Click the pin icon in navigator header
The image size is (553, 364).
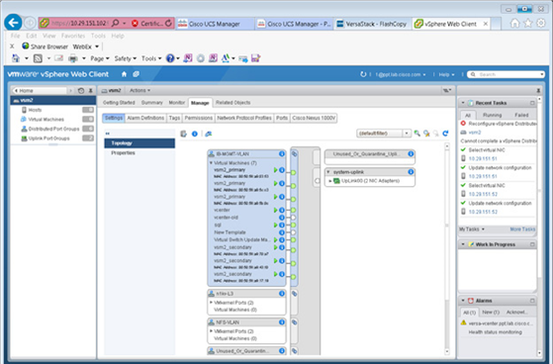[91, 91]
